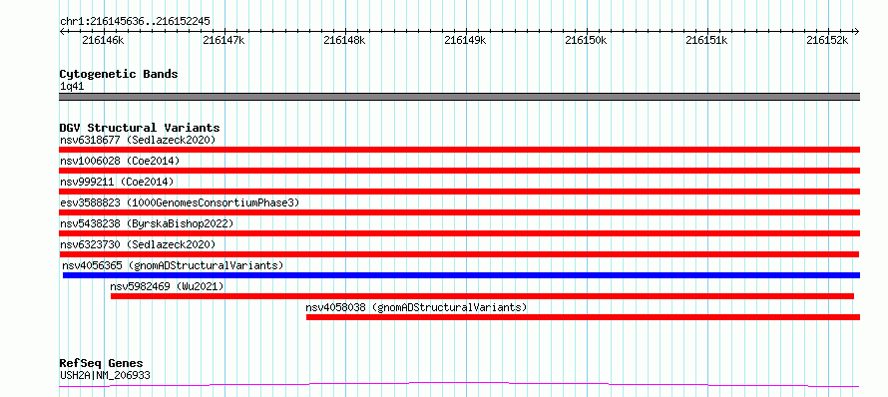Select the nsv4058038 red variant bar
The height and width of the screenshot is (397, 888).
point(584,317)
